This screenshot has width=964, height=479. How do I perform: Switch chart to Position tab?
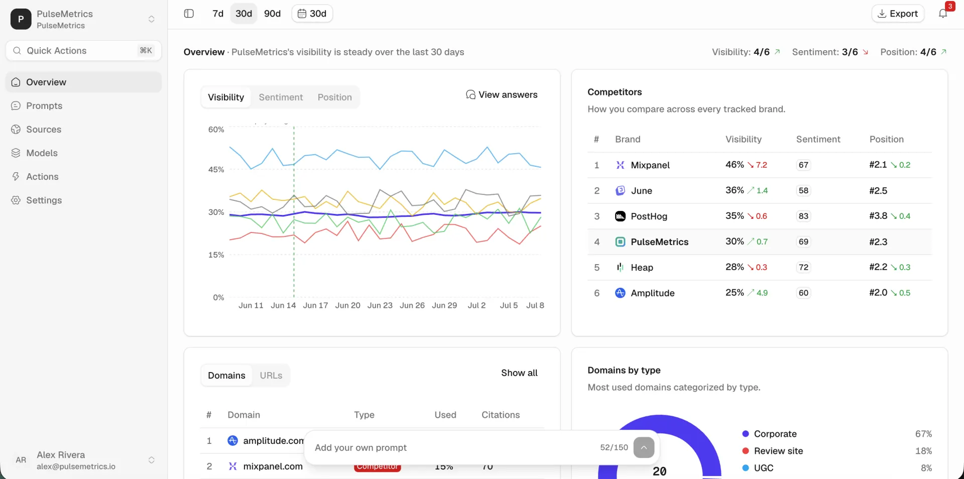click(x=334, y=97)
